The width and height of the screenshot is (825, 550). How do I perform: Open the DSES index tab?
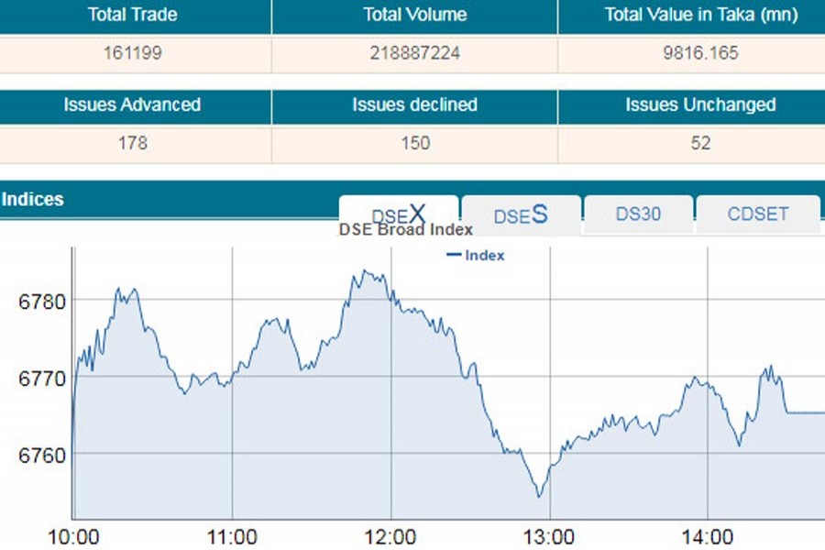pos(521,215)
